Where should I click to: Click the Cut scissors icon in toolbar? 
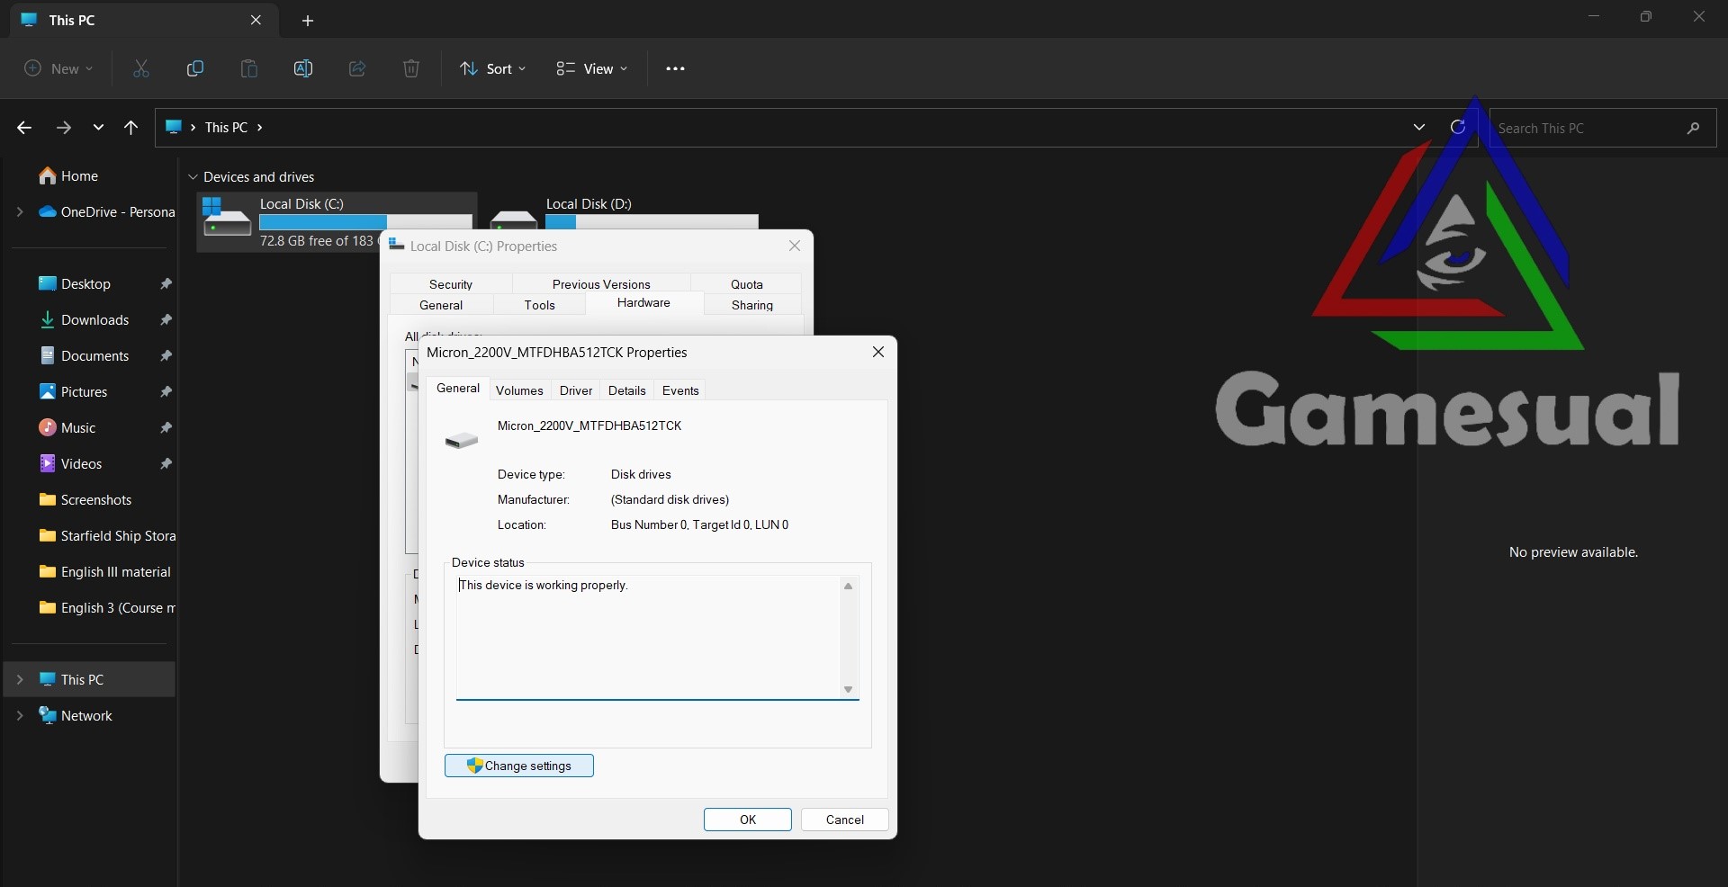point(141,69)
